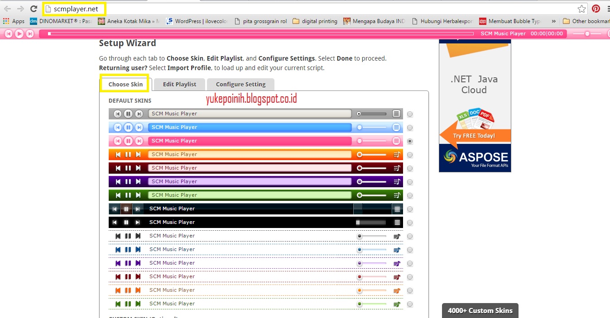
Task: Click the Mengapa Budaya bookmark
Action: click(x=374, y=21)
